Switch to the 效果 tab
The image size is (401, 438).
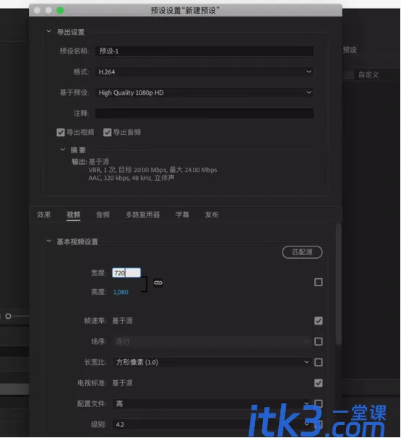[44, 215]
